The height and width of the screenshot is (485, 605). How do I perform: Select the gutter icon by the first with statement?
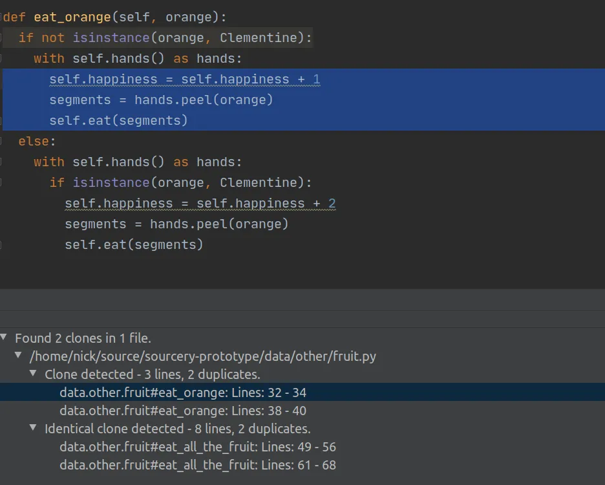pyautogui.click(x=3, y=58)
